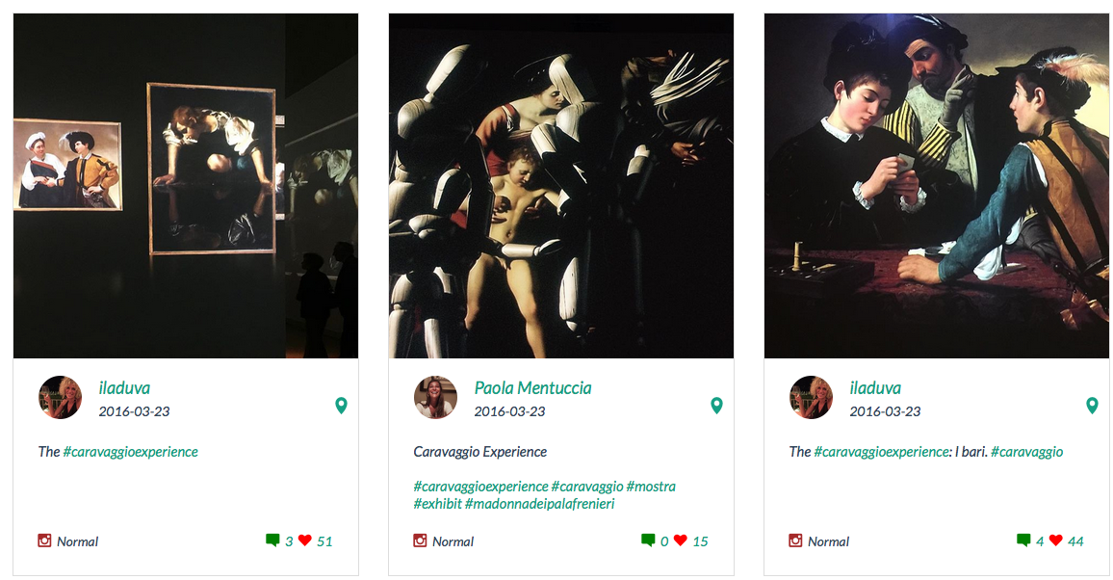Image resolution: width=1113 pixels, height=580 pixels.
Task: Click location pin on the I bari card
Action: (x=1092, y=406)
